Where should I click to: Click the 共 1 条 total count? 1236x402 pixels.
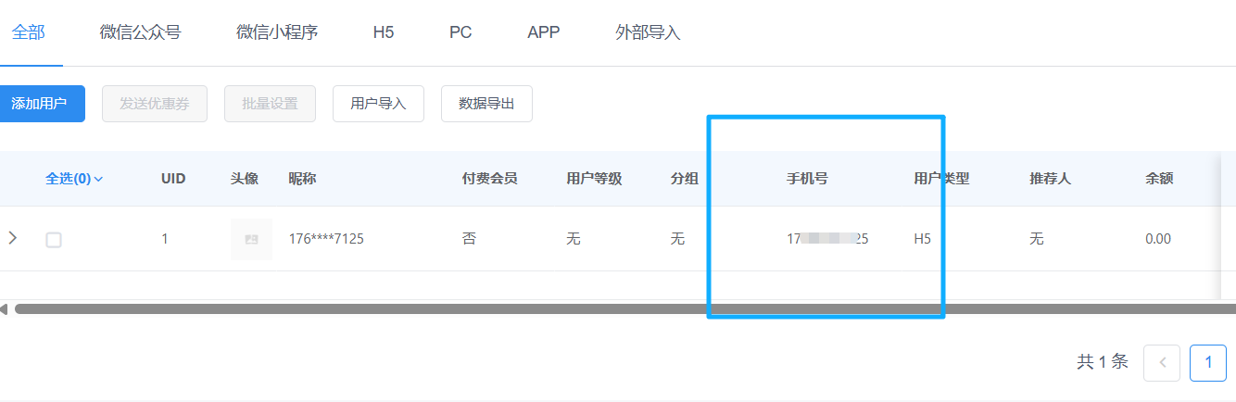[x=1103, y=362]
